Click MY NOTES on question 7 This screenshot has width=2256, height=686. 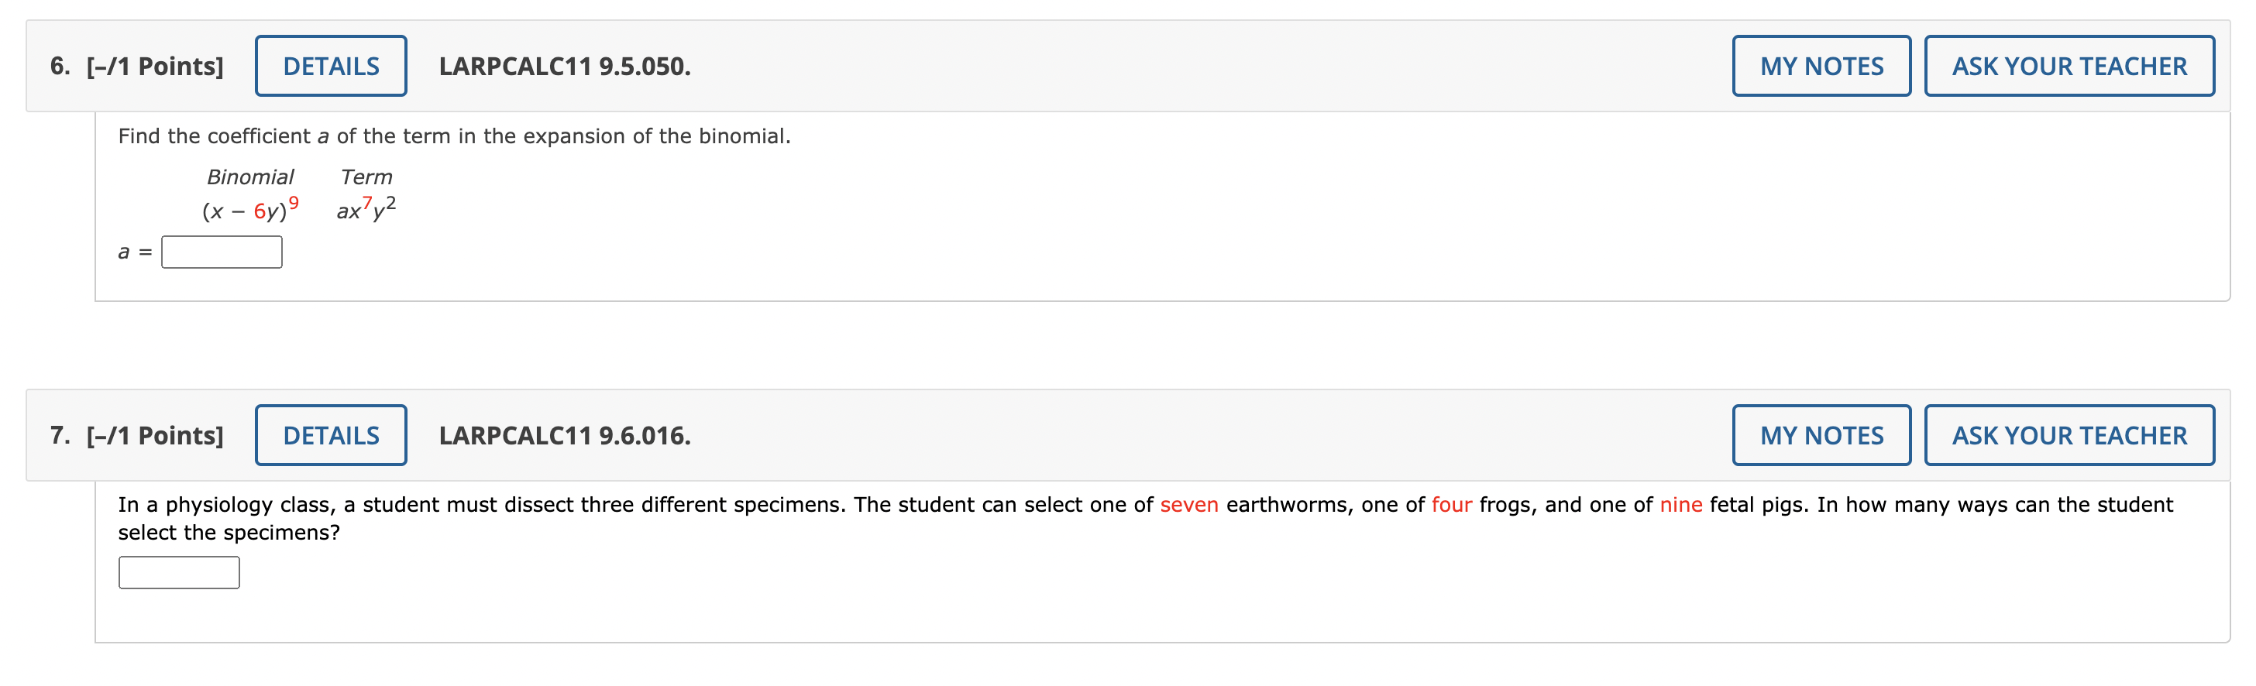pyautogui.click(x=1821, y=435)
